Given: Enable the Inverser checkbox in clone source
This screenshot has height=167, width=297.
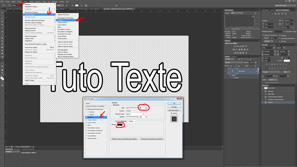Looking at the screenshot, I should 280,41.
